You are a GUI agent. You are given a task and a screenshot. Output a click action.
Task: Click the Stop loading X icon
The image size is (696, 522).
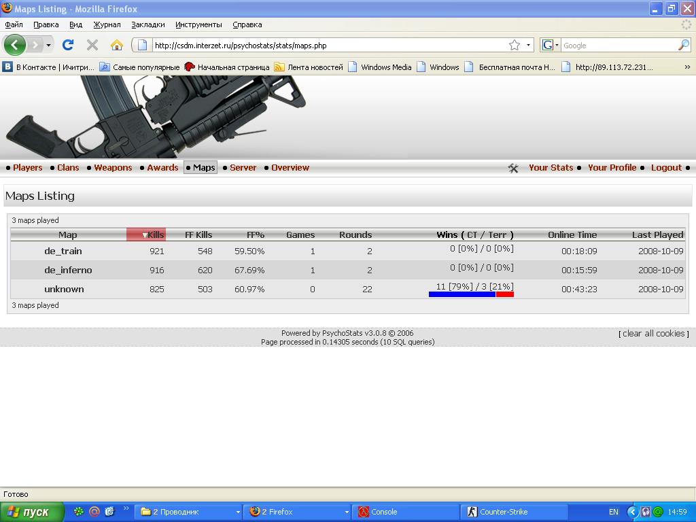pyautogui.click(x=92, y=45)
